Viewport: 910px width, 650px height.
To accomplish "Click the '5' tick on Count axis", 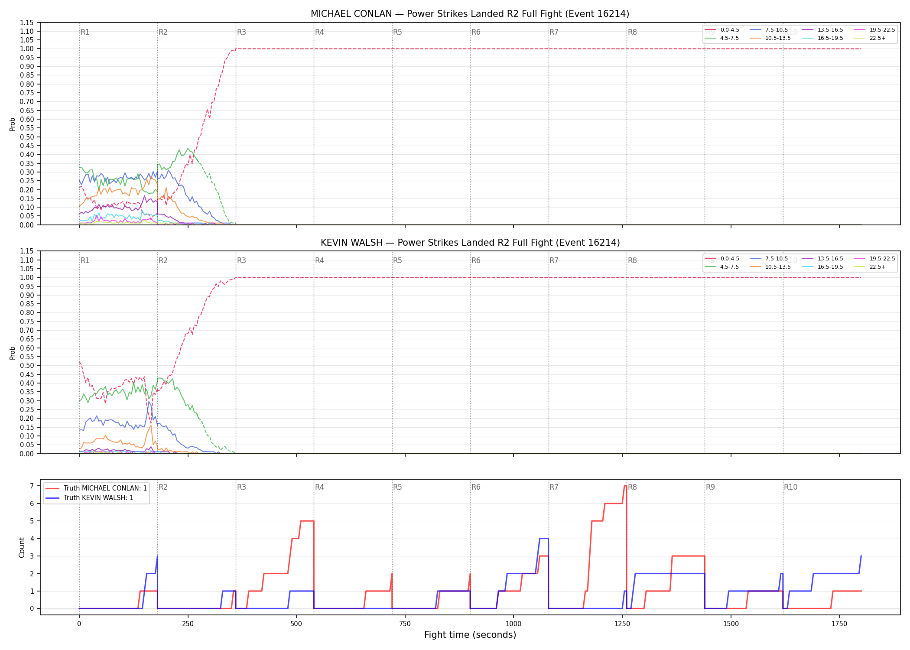I will [32, 521].
